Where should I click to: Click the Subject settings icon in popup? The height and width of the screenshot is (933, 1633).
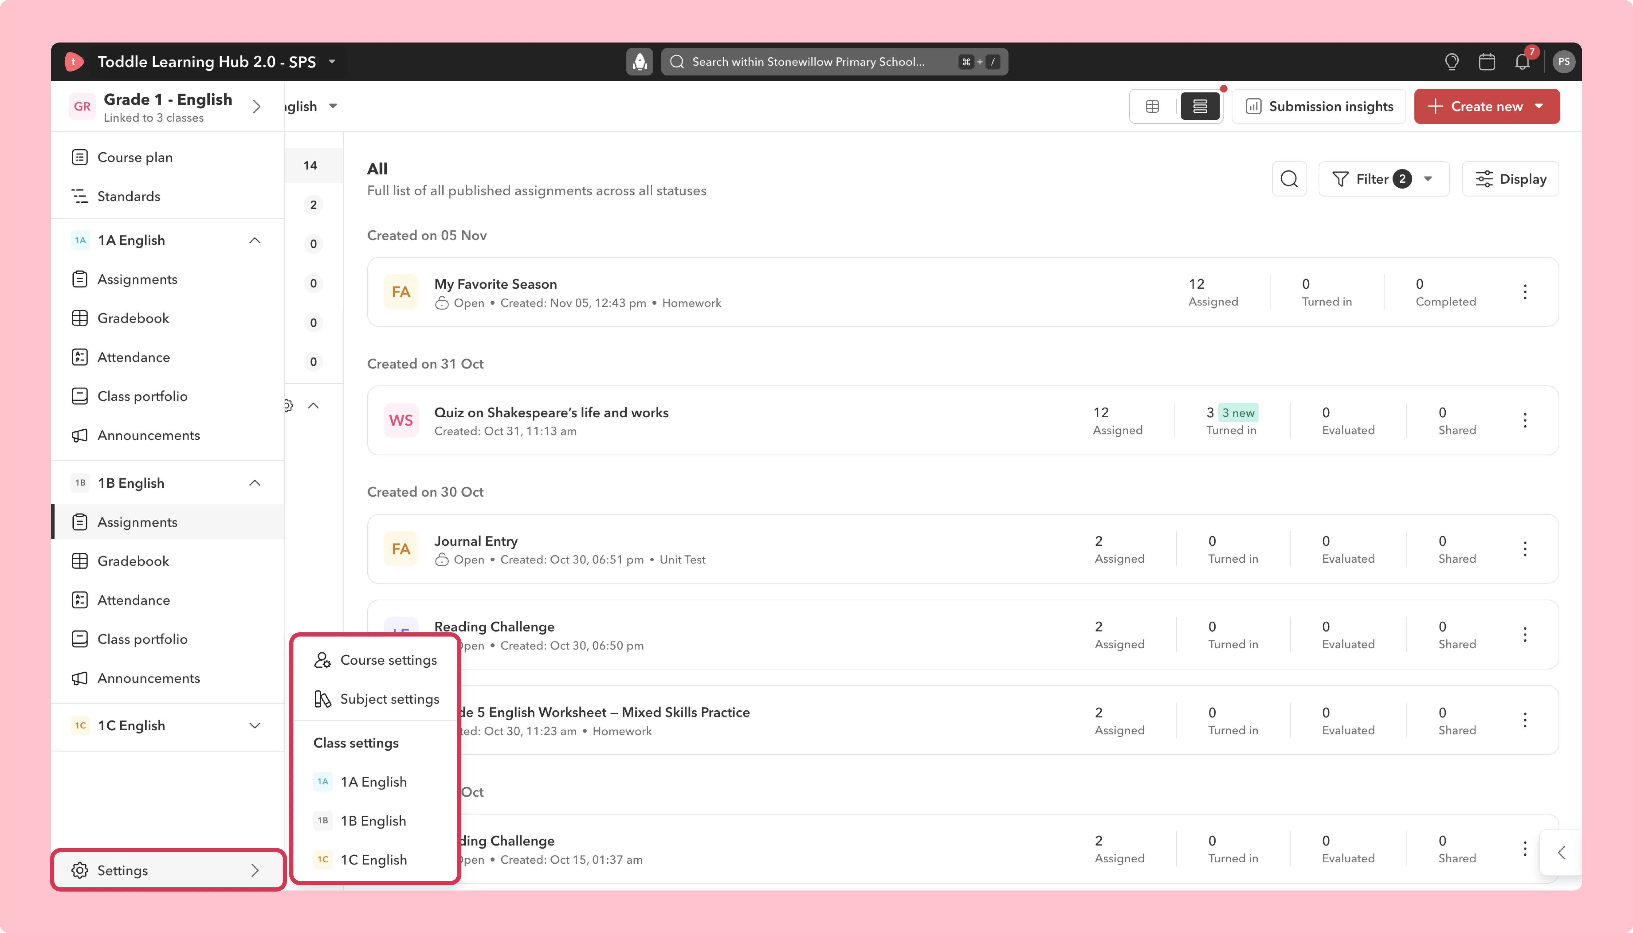coord(322,699)
